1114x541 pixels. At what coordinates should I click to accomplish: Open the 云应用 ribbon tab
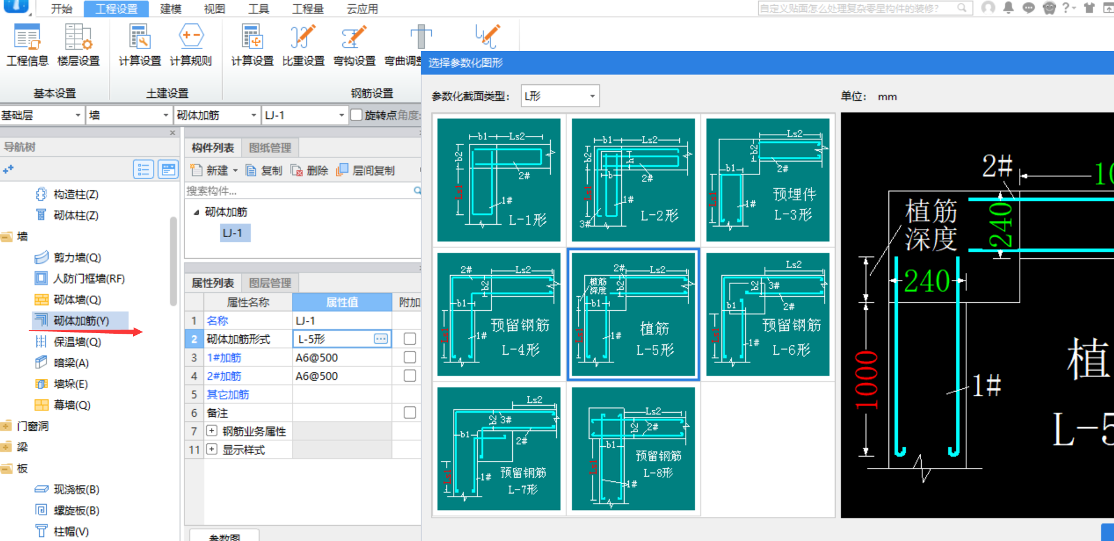pos(362,9)
